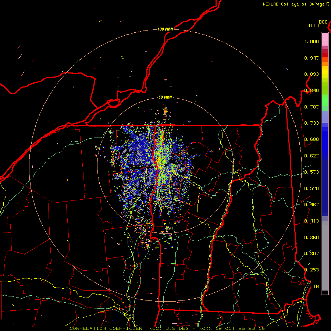Click the [CC] units label
Image resolution: width=331 pixels, height=331 pixels.
click(314, 25)
